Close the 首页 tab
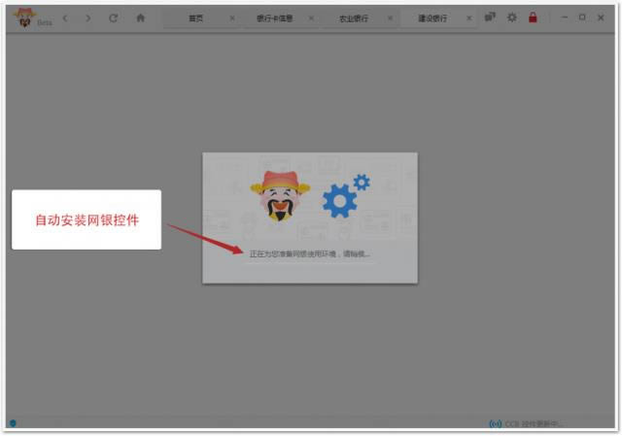This screenshot has height=436, width=622. coord(231,18)
